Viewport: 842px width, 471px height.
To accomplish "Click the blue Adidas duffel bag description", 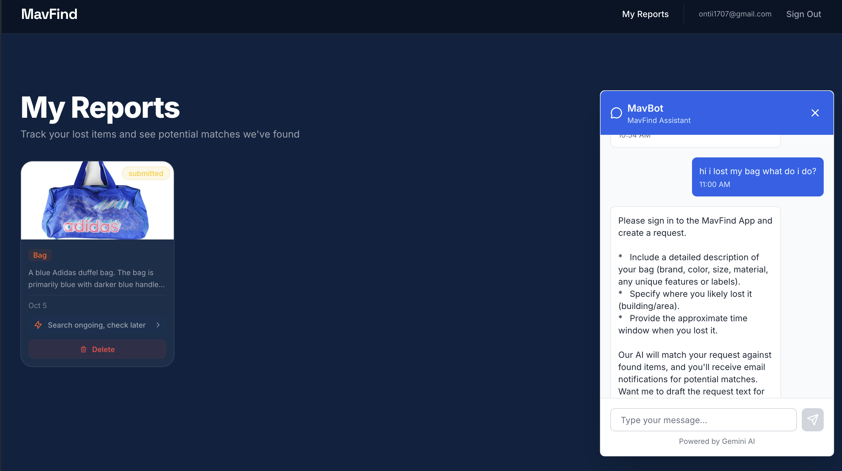I will (x=97, y=278).
